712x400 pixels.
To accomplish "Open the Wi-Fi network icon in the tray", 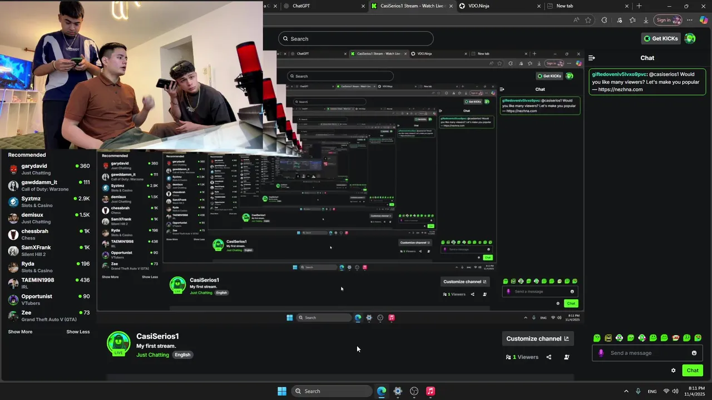I will coord(666,391).
